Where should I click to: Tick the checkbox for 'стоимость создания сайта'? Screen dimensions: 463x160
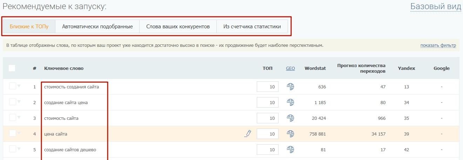click(x=12, y=86)
